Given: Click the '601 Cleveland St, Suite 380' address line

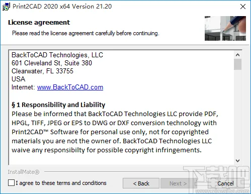Looking at the screenshot, I should (x=52, y=63).
